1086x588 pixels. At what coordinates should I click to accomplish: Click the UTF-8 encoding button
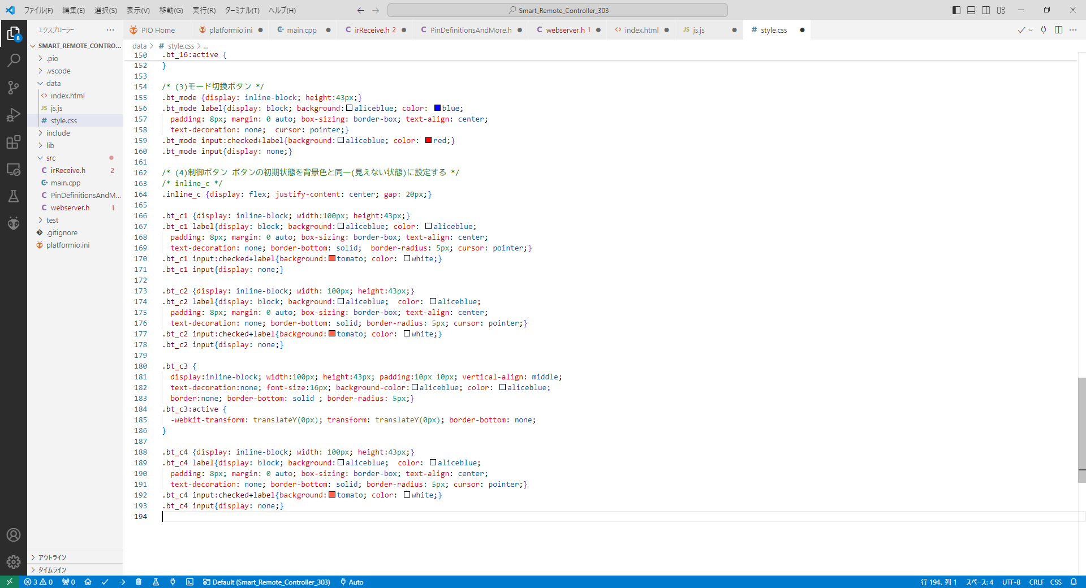pyautogui.click(x=1011, y=582)
